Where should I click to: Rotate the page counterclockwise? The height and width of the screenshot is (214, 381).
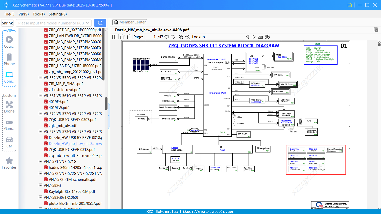[122, 37]
